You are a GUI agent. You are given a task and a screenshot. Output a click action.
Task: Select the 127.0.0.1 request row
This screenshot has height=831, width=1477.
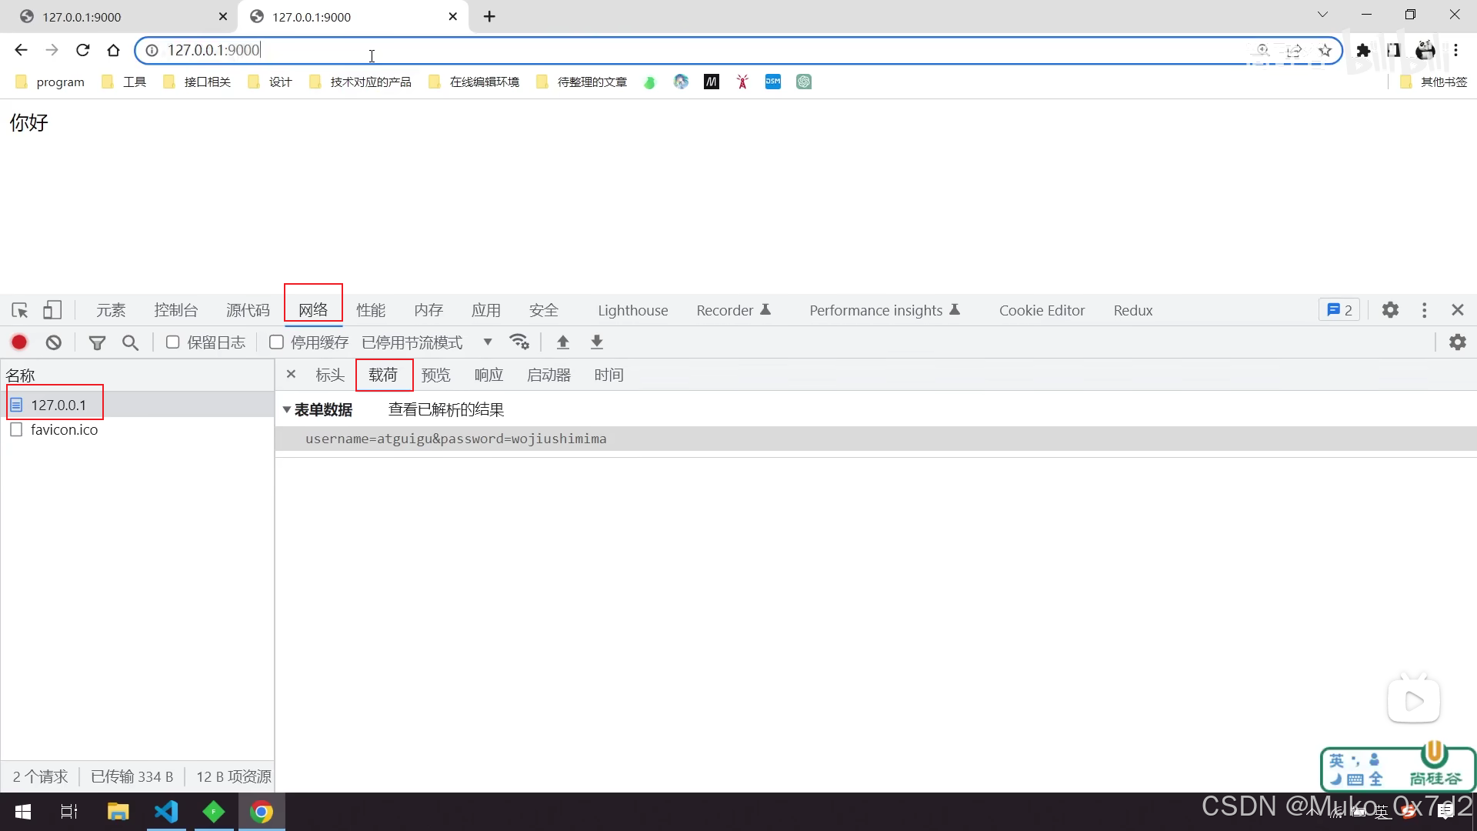(137, 405)
